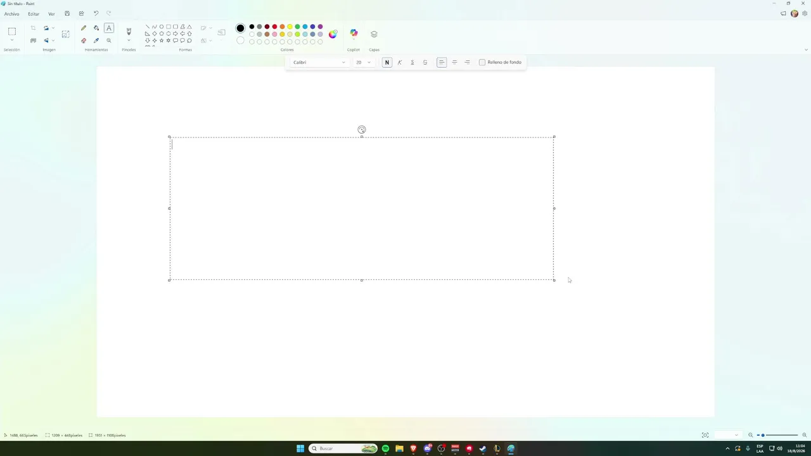Click the fit-to-window icon in status bar
The height and width of the screenshot is (456, 811).
pyautogui.click(x=705, y=435)
